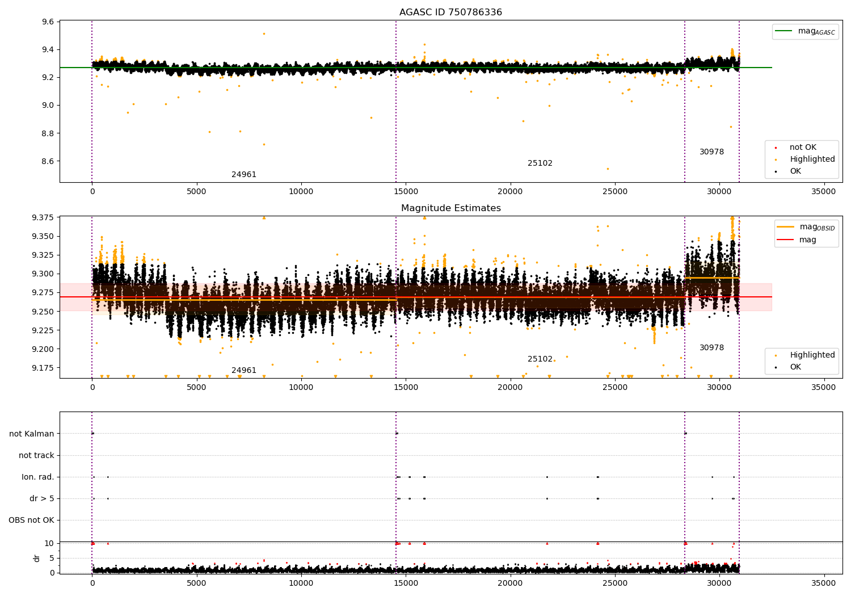851x596 pixels.
Task: Click the 'OBS not OK' axis label
Action: pos(31,521)
